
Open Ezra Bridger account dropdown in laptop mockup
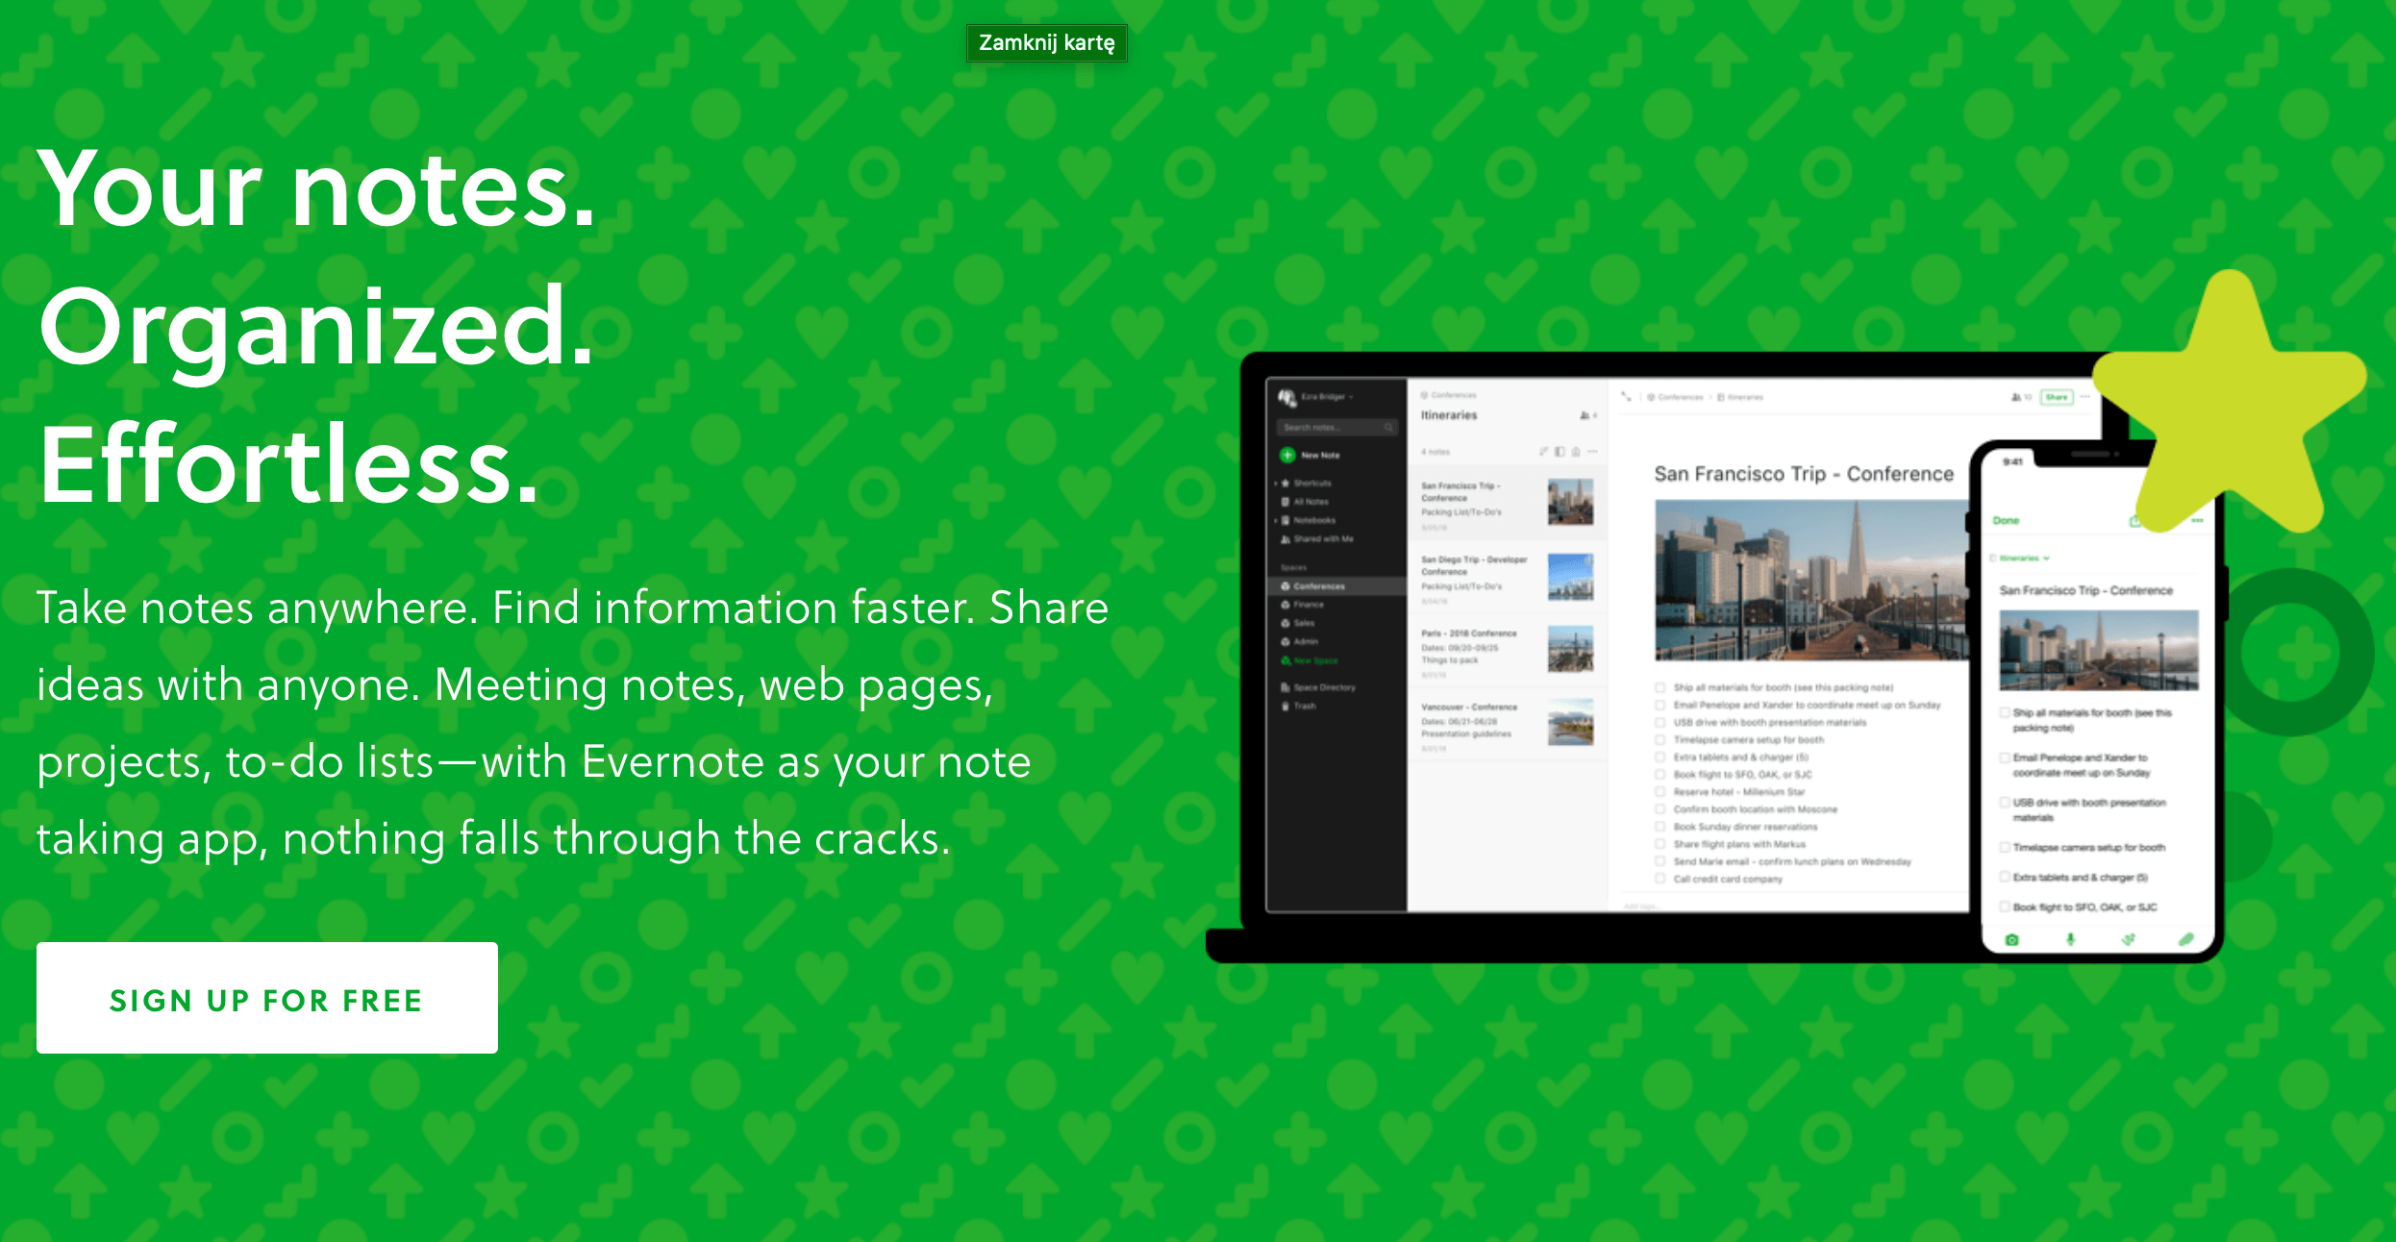tap(1315, 397)
